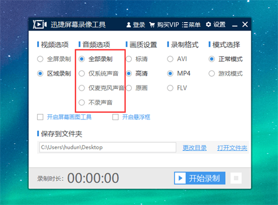
Task: Click the stop recording square button
Action: 236,178
